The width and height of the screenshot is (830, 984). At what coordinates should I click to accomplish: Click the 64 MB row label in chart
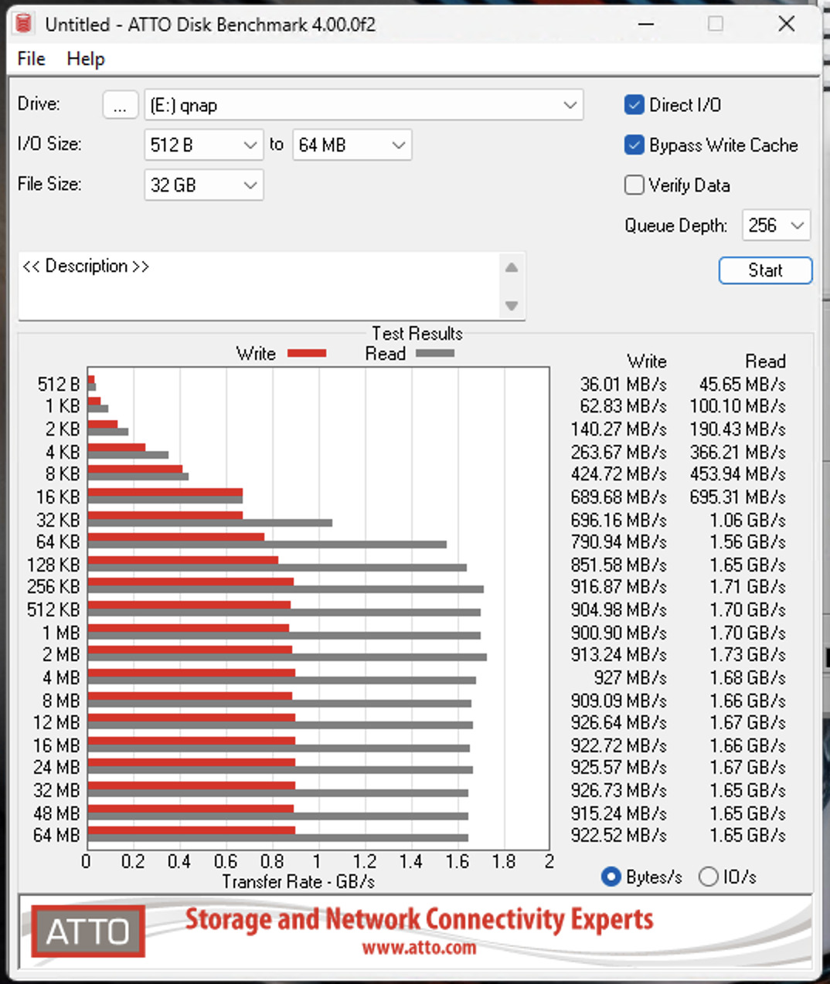[56, 835]
